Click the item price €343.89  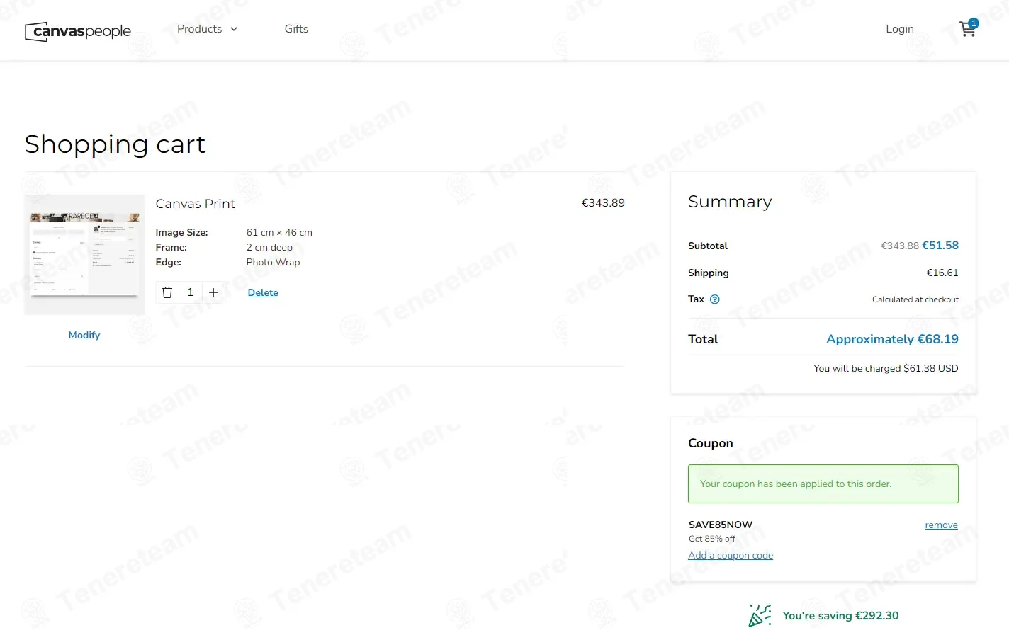[603, 203]
